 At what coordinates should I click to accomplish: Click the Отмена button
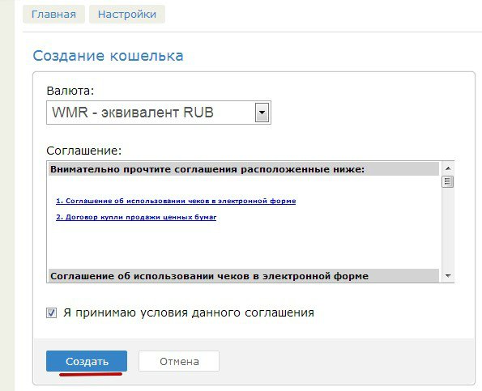click(179, 361)
